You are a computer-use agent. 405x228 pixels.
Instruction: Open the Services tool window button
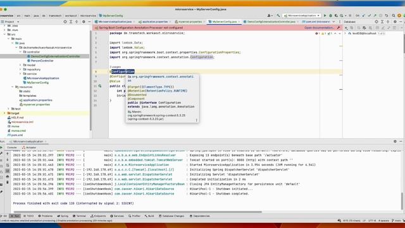coord(117,216)
